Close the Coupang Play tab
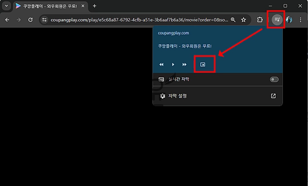 (83, 6)
